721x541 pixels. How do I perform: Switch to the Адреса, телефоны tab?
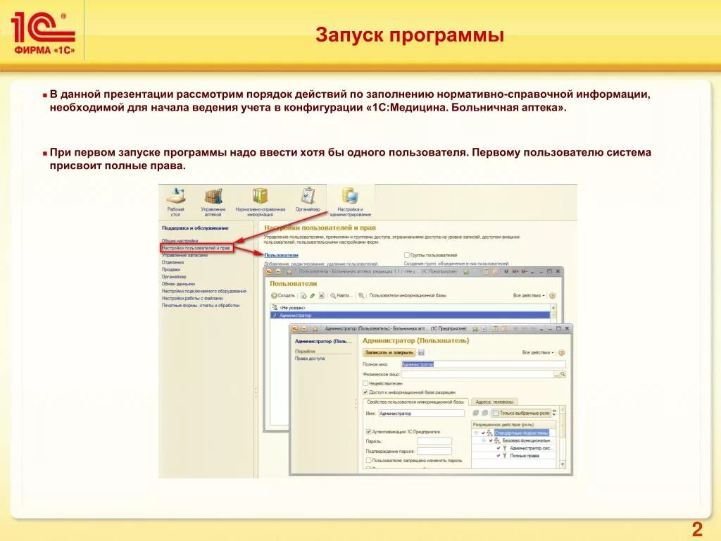pyautogui.click(x=494, y=402)
